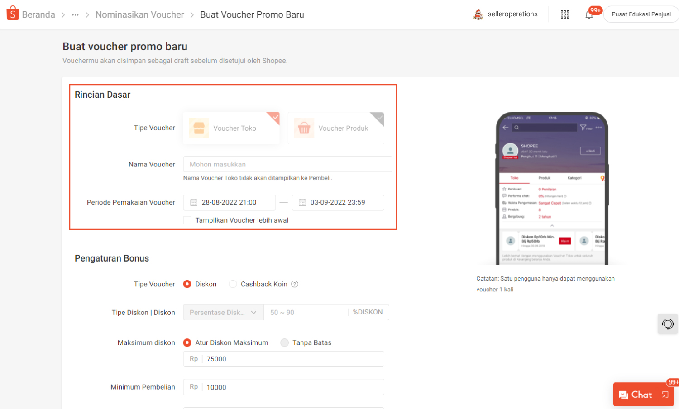679x409 pixels.
Task: Open the selleroperations account menu
Action: (506, 14)
